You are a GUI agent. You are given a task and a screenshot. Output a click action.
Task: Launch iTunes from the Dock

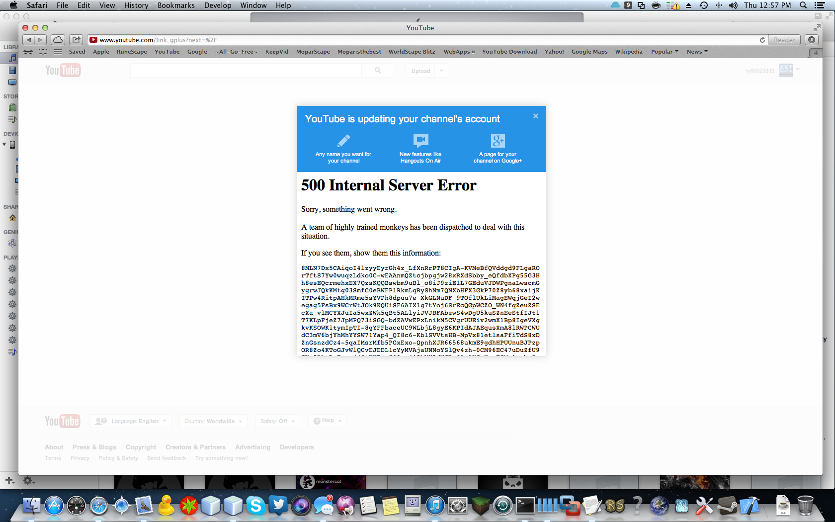click(x=435, y=506)
